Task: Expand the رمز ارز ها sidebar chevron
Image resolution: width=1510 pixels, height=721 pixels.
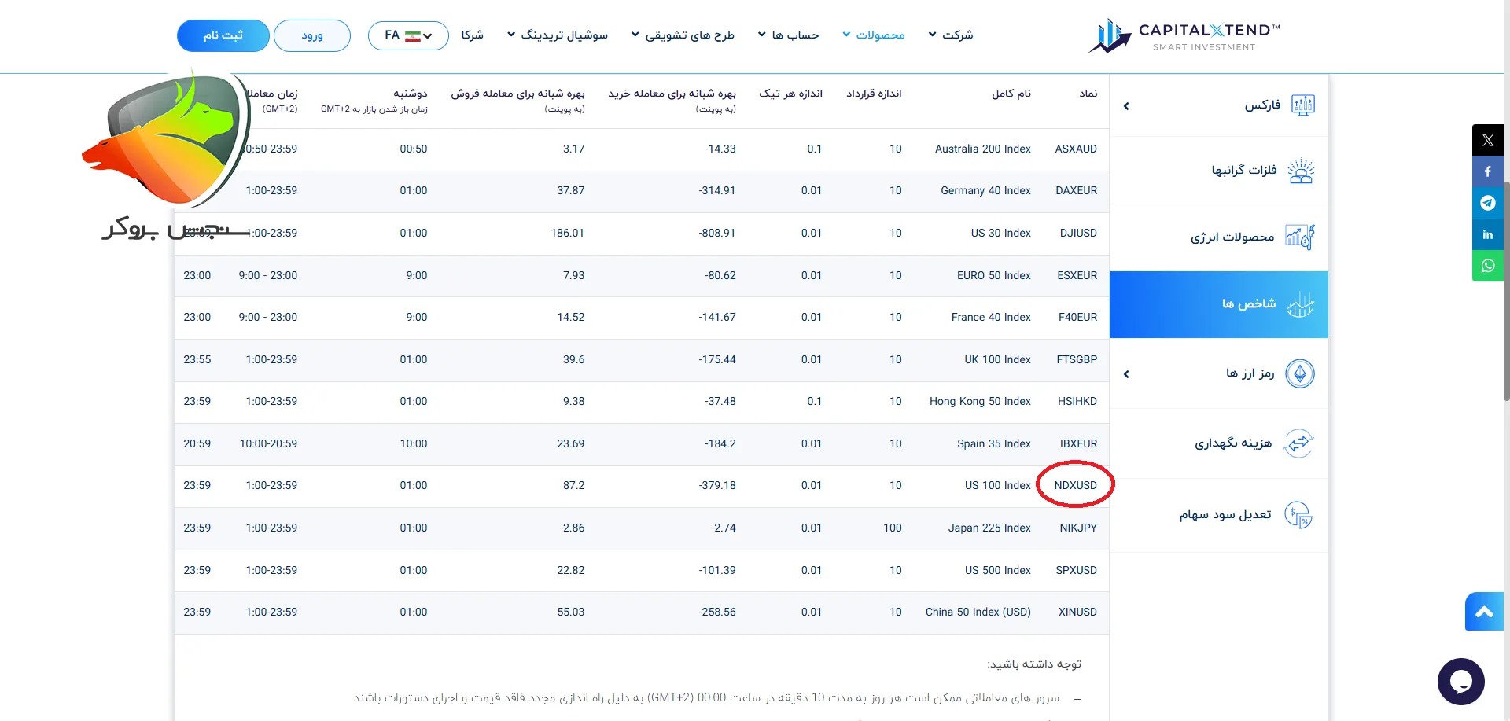Action: (1126, 374)
